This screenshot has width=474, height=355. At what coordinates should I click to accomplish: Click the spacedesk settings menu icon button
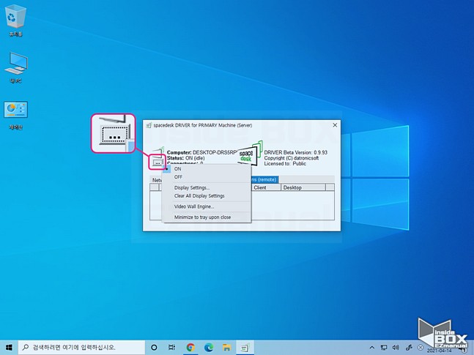[158, 162]
